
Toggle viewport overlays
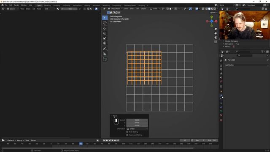tap(197, 9)
